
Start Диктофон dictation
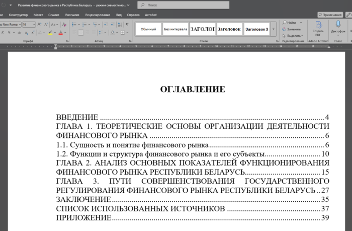[338, 29]
